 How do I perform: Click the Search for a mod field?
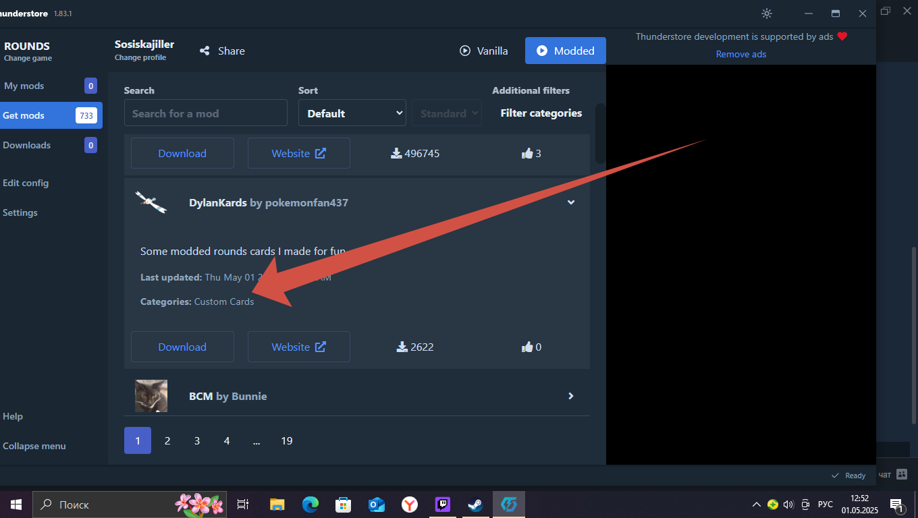[x=206, y=113]
